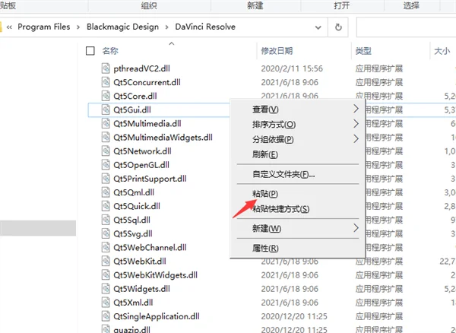Sort by the 修改日期 column header

(277, 51)
